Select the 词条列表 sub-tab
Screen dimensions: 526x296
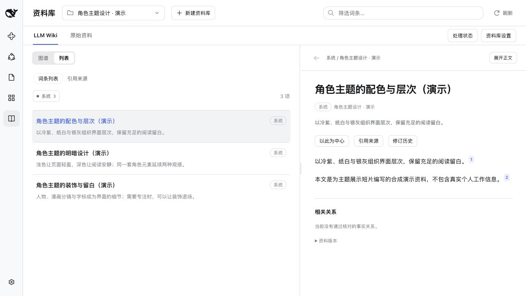pyautogui.click(x=48, y=79)
